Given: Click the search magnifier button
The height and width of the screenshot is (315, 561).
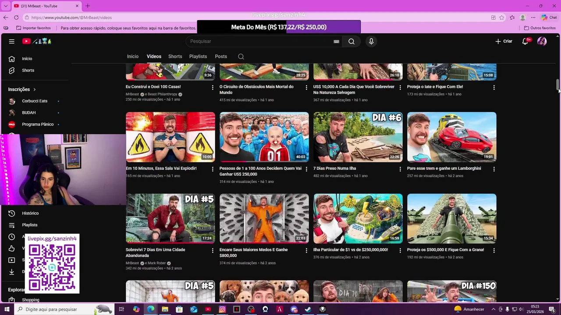Looking at the screenshot, I should click(352, 41).
